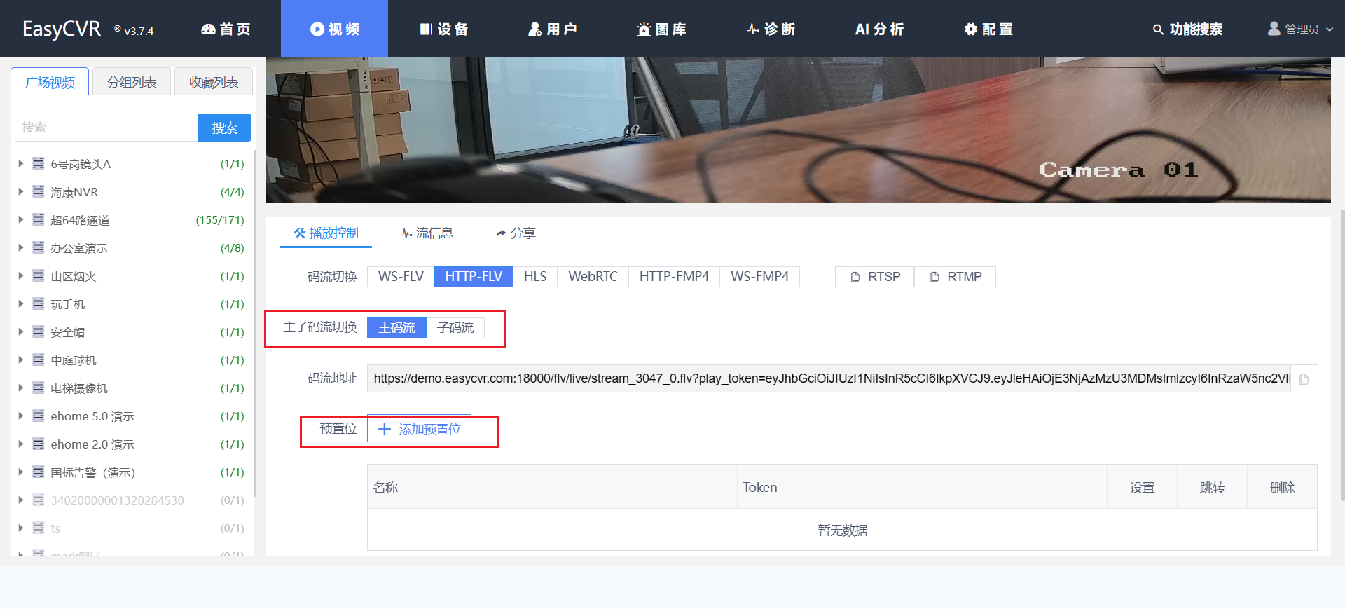Open the gear Configuration menu

(x=988, y=29)
